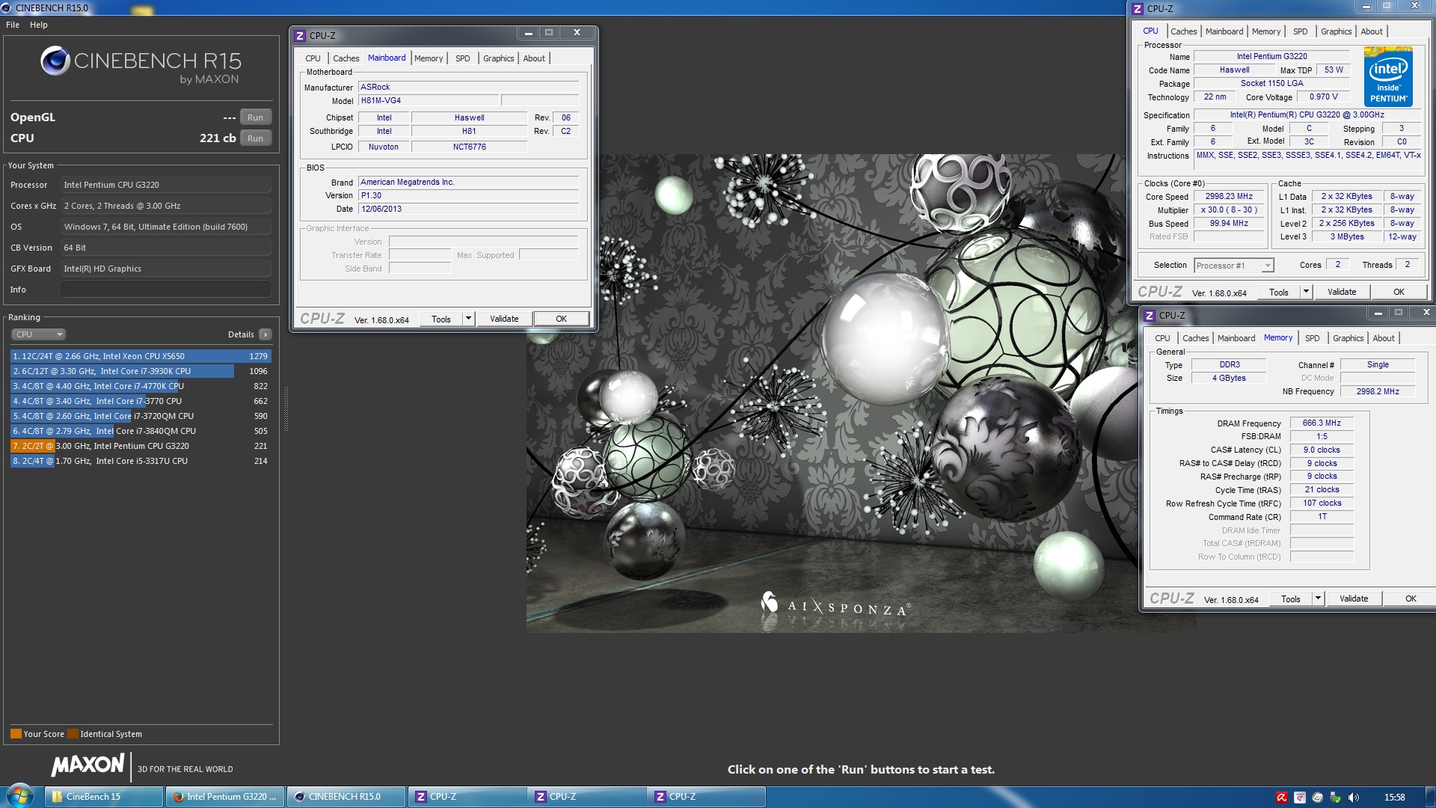This screenshot has width=1436, height=808.
Task: Click OK in Mainboard CPU-Z window
Action: click(561, 319)
